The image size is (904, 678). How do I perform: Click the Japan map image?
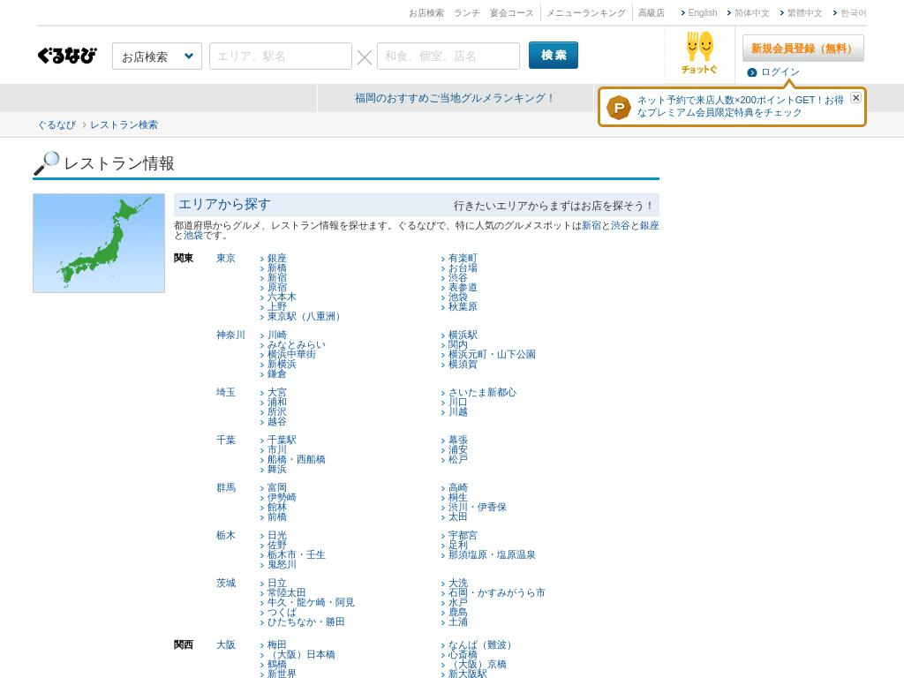pyautogui.click(x=98, y=243)
